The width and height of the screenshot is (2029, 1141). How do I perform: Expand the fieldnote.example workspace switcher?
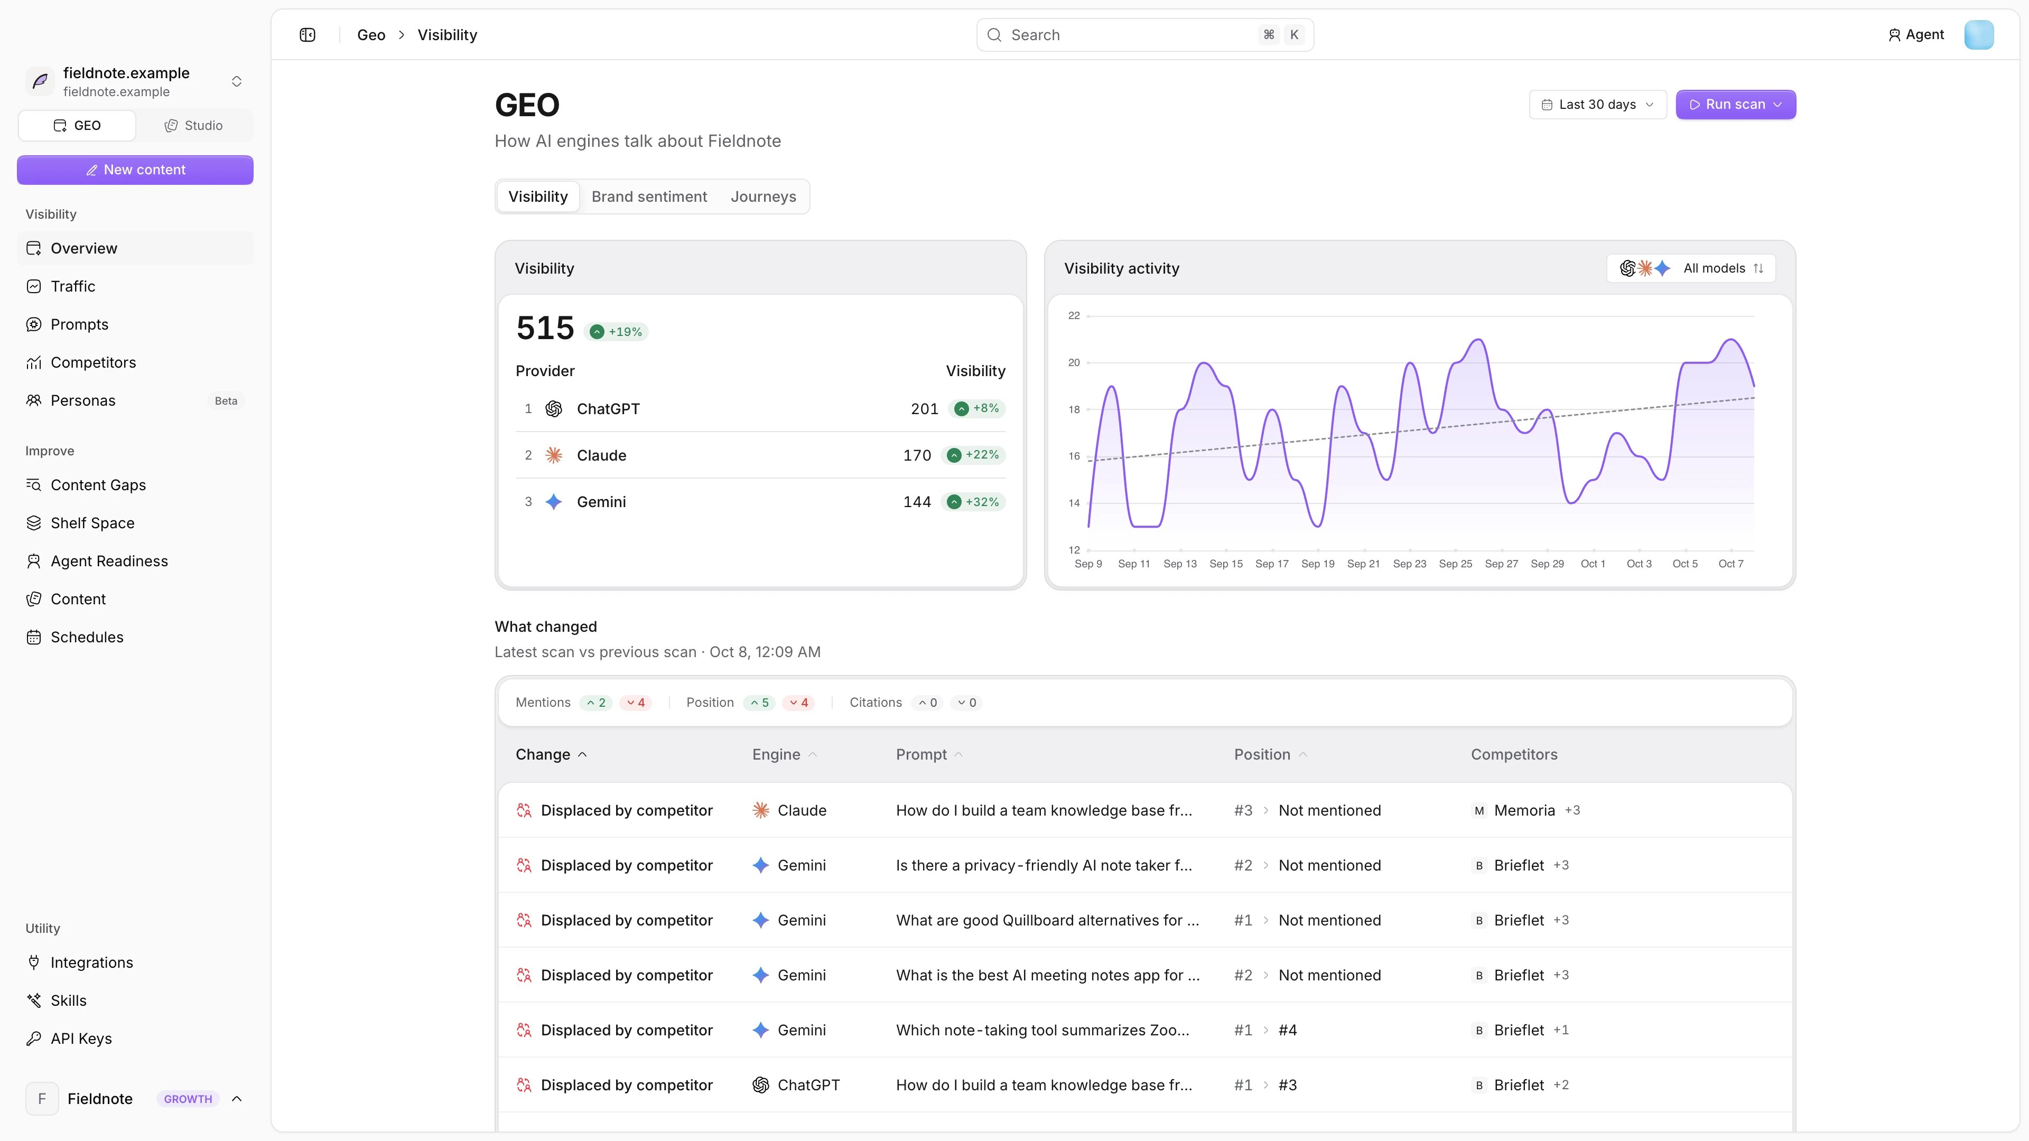point(135,81)
